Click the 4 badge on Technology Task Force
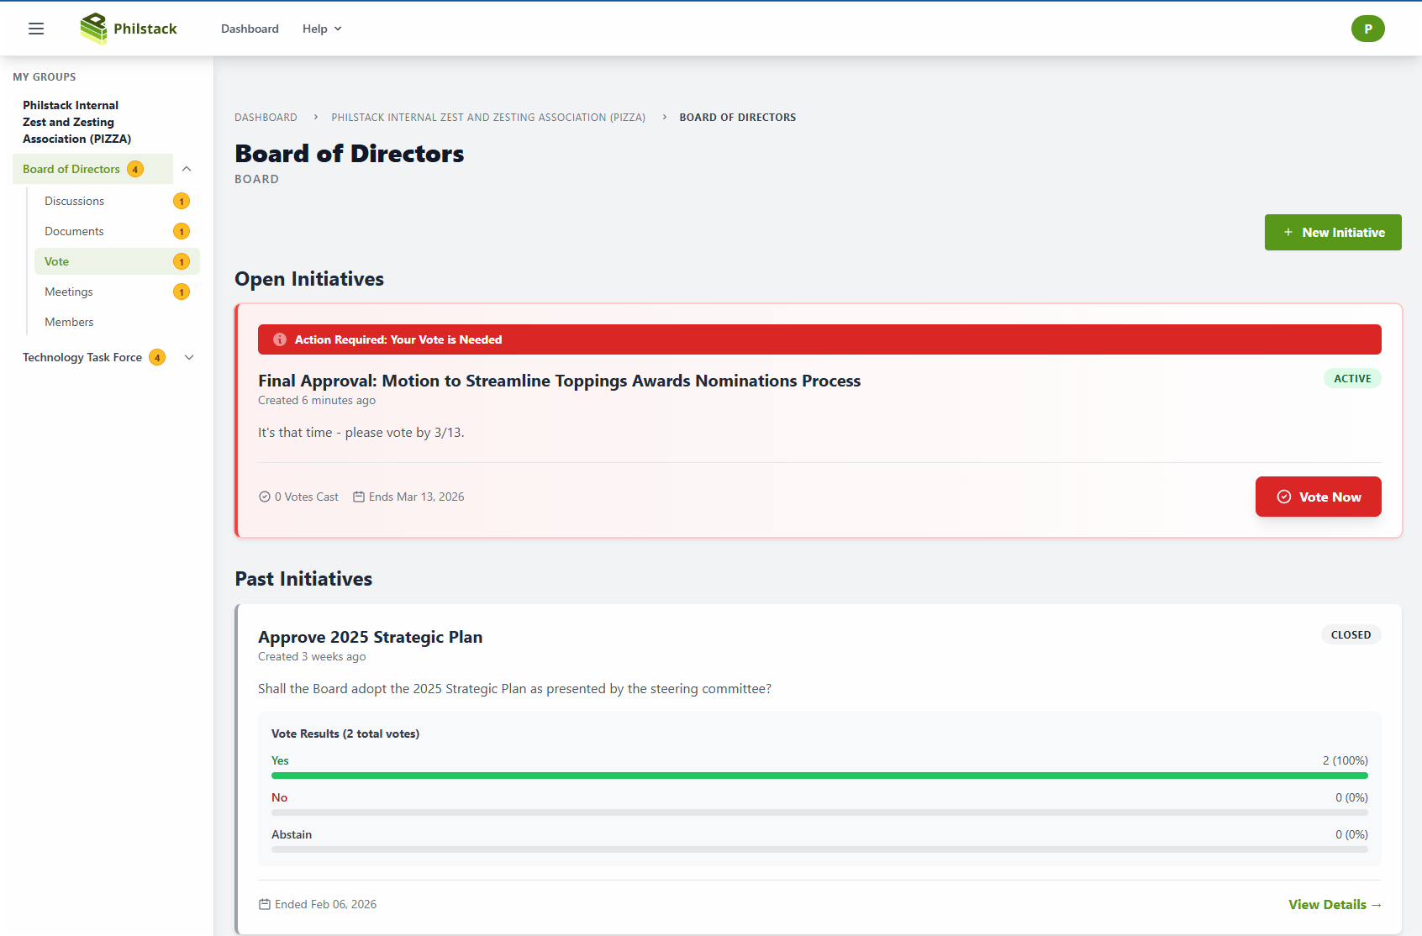This screenshot has width=1422, height=936. click(x=157, y=357)
